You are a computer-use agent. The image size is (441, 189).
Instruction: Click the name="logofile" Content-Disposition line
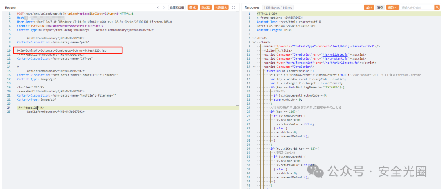click(67, 75)
